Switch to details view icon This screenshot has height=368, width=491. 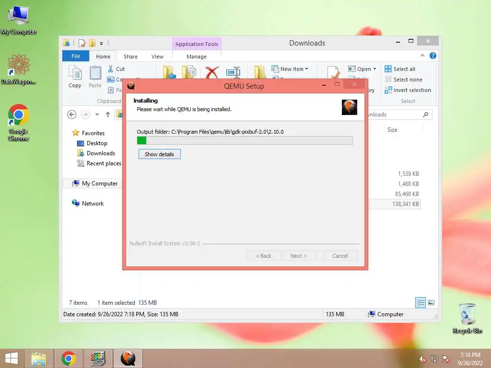point(420,302)
